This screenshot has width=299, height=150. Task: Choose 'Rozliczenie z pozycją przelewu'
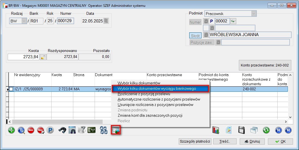point(144,94)
